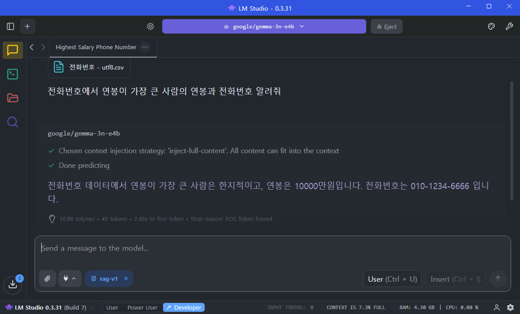Open the Chat view in sidebar
Screen dimensions: 520x314
pos(13,50)
